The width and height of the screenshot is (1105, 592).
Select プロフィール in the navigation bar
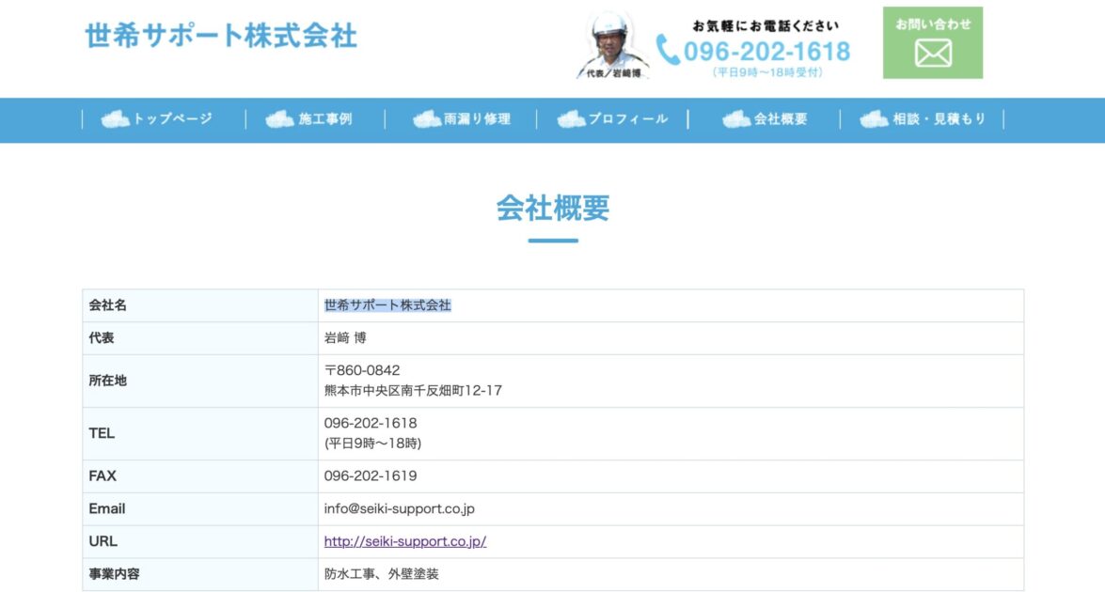[x=627, y=119]
